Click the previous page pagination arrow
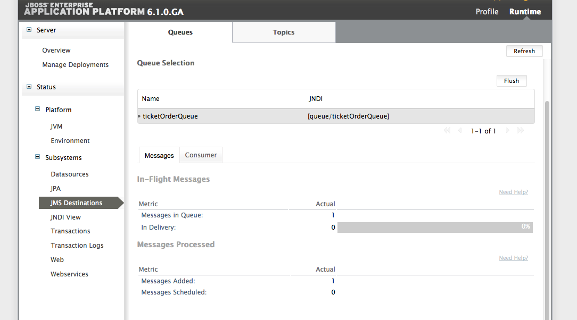Screen dimensions: 577x320 (460, 130)
